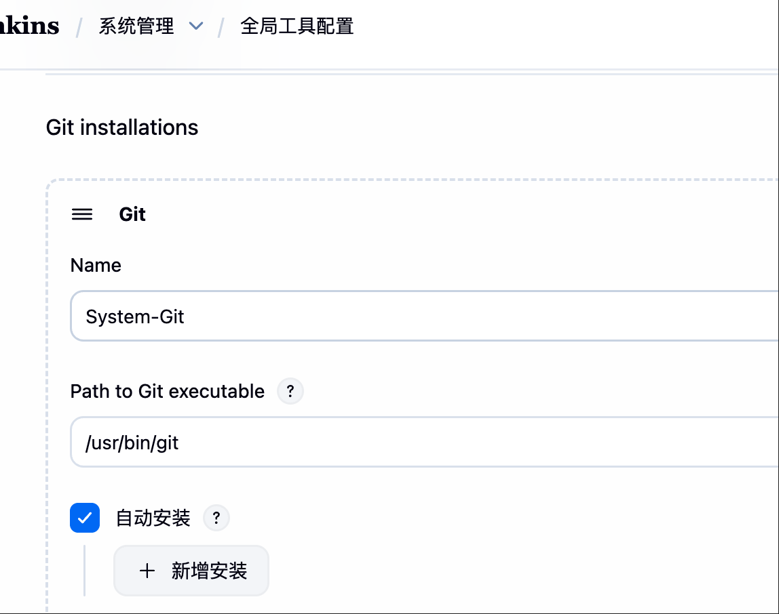
Task: Select the bold Git section title
Action: tap(132, 215)
